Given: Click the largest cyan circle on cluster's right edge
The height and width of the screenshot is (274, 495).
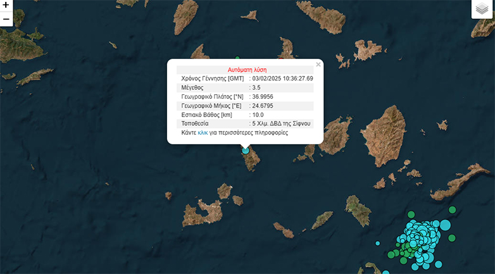Looking at the screenshot, I should 445,225.
